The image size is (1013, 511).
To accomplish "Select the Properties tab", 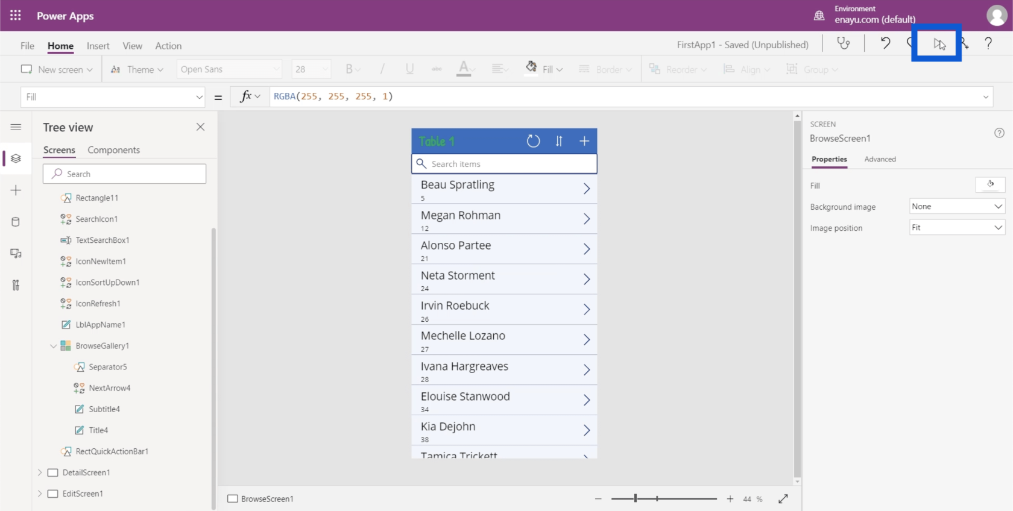I will coord(829,159).
